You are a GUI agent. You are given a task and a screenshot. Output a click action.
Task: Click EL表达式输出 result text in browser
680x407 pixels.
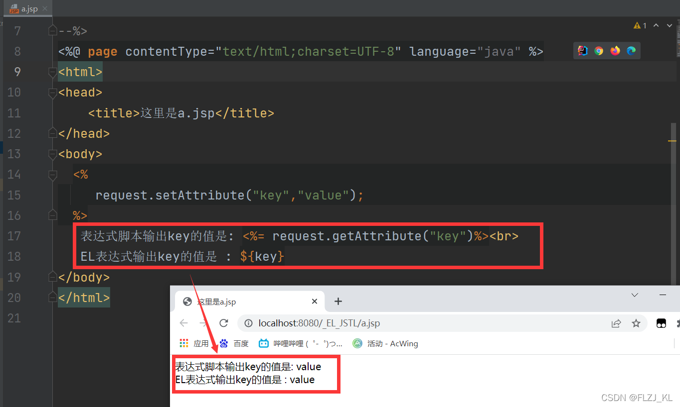tap(245, 380)
